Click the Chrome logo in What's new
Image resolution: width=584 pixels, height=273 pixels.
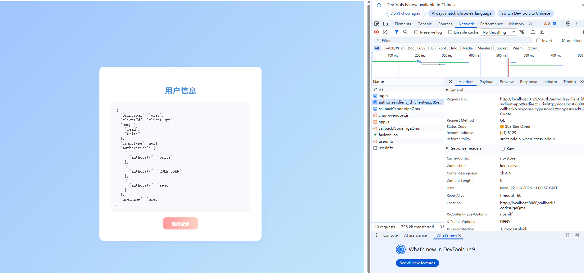point(401,249)
